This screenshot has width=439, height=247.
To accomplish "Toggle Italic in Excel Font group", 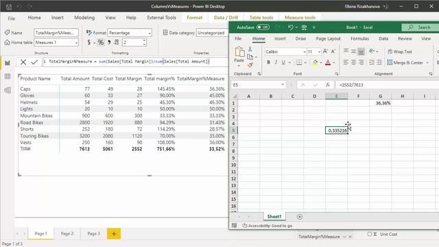I will point(276,62).
